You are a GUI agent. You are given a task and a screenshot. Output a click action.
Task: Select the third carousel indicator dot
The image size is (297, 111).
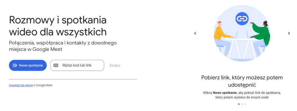click(245, 104)
